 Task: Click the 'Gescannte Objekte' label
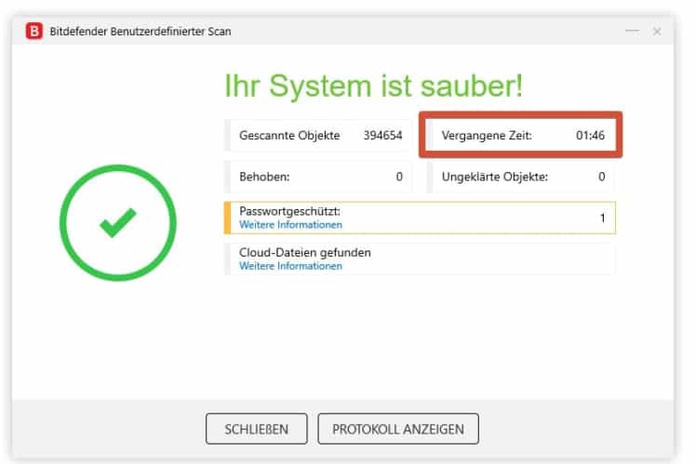coord(289,136)
